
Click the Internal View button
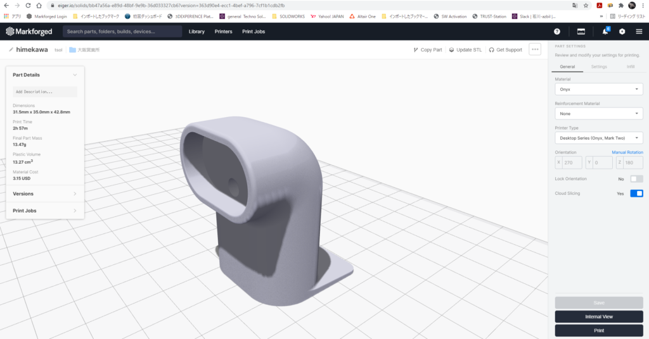tap(599, 317)
